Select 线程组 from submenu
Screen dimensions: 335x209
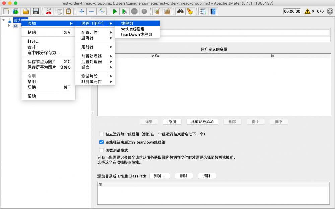[127, 24]
